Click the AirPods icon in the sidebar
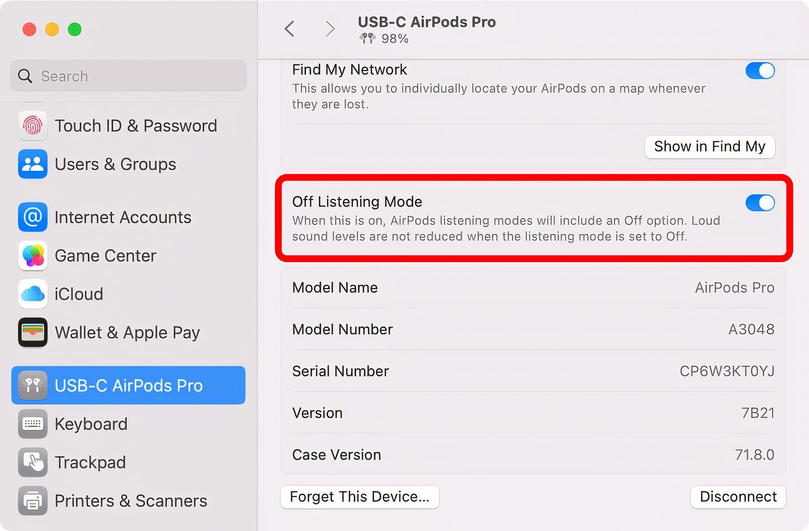The image size is (809, 531). [x=32, y=385]
